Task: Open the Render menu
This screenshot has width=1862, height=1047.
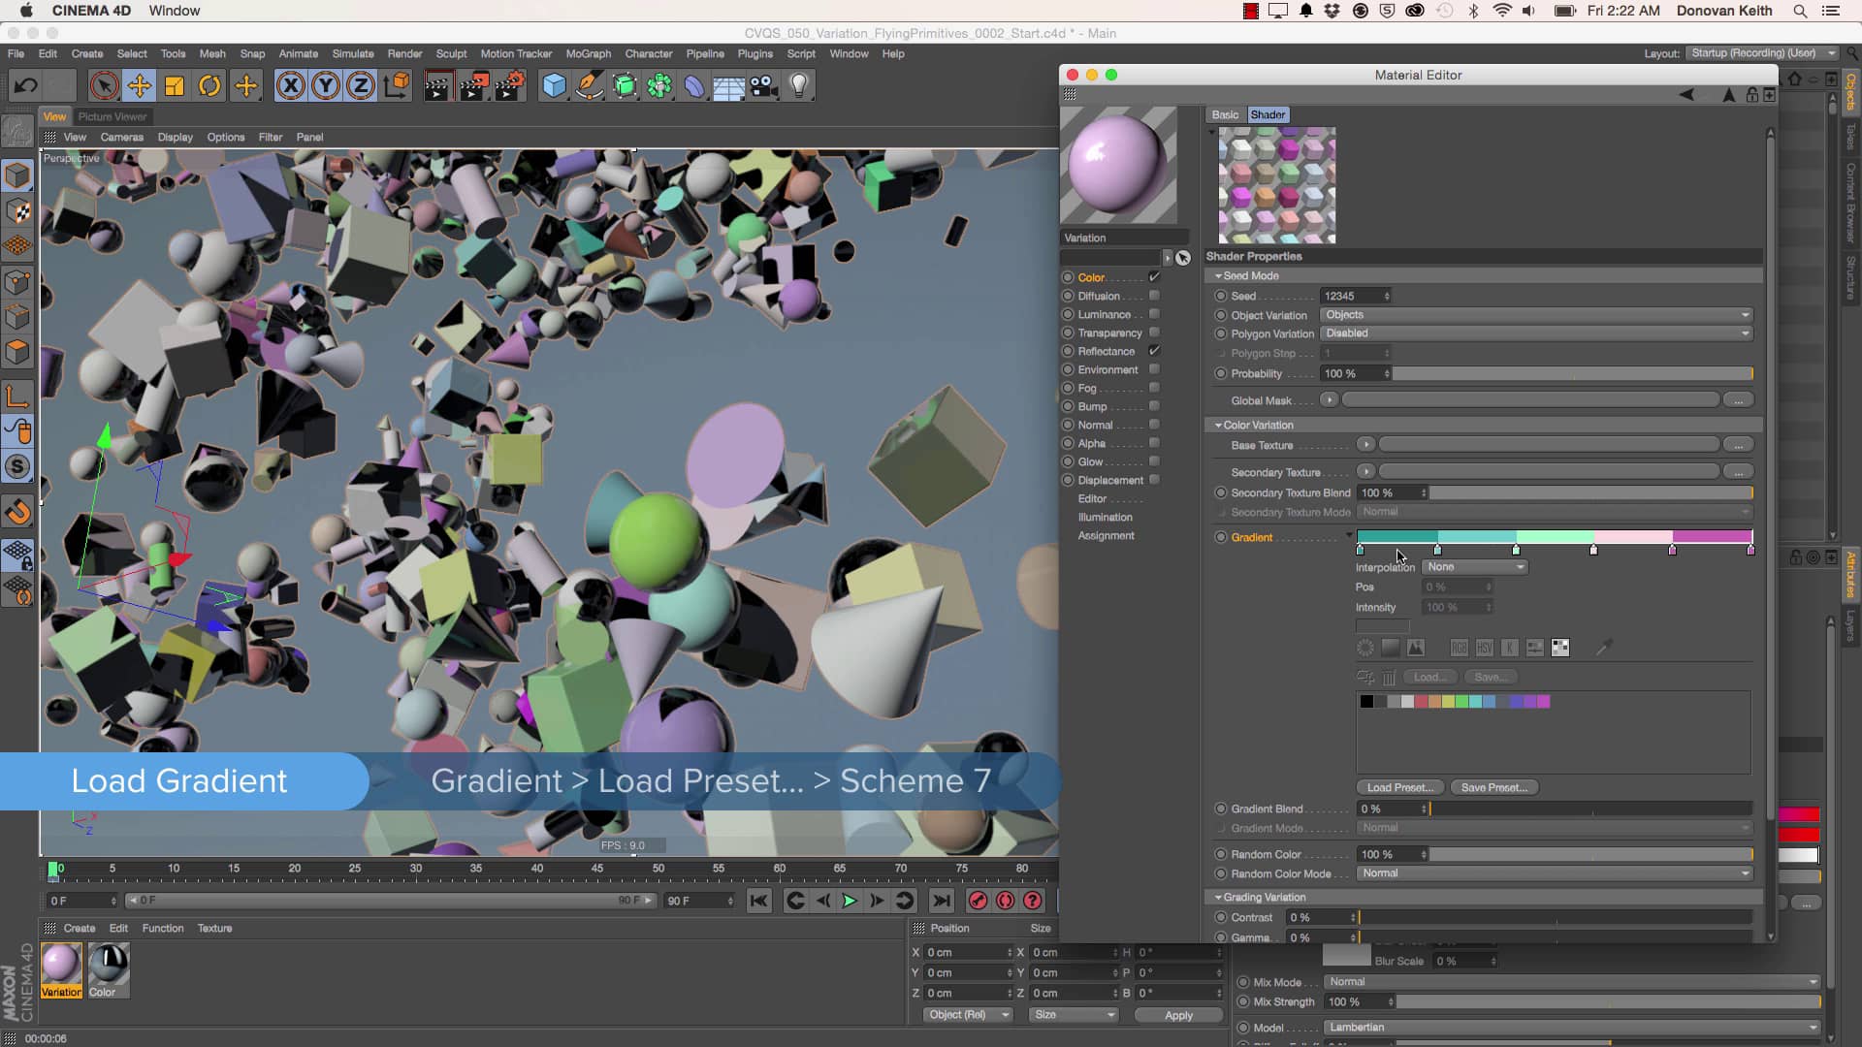Action: click(x=404, y=53)
